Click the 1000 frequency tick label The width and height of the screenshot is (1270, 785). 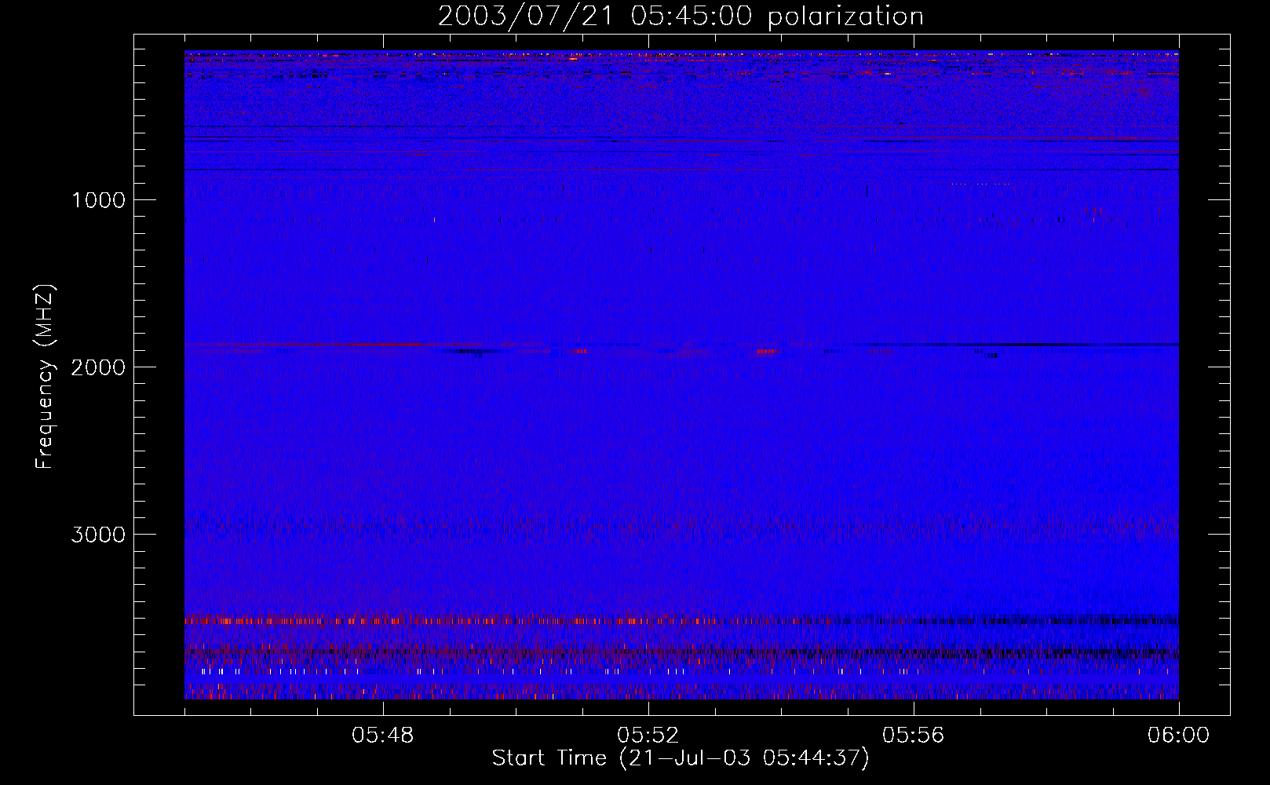click(x=99, y=200)
